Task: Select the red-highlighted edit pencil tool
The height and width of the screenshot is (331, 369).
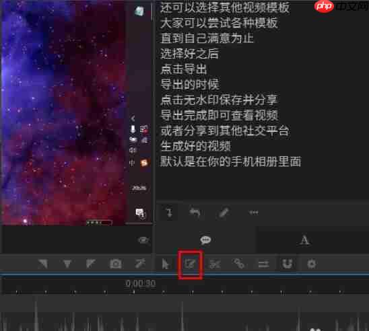Action: (190, 264)
